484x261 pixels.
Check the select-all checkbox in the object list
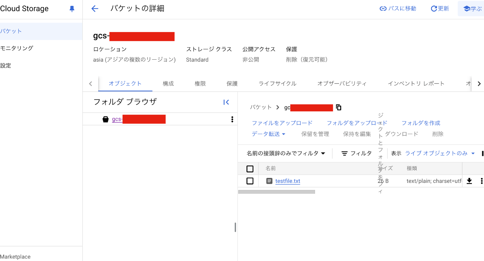(x=250, y=169)
